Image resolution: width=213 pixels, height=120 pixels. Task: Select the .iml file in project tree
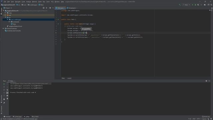coord(15,26)
